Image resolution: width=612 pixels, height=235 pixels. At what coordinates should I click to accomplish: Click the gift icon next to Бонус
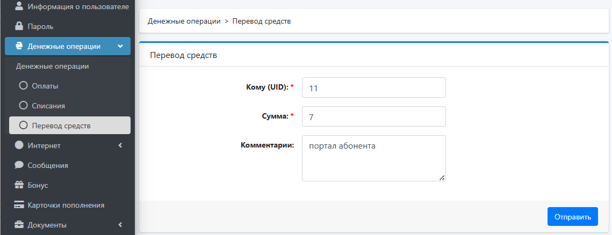(x=19, y=185)
